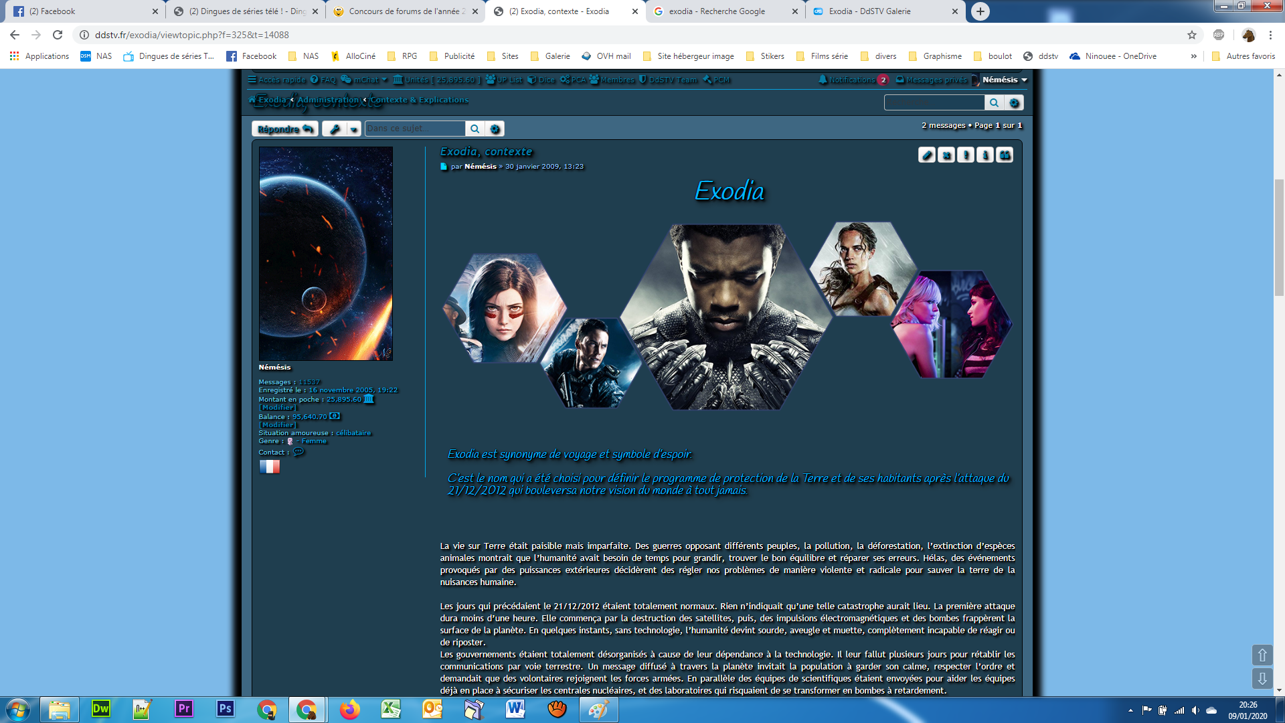This screenshot has height=723, width=1285.
Task: Click the scroll-to-bottom arrow button
Action: [x=1262, y=679]
